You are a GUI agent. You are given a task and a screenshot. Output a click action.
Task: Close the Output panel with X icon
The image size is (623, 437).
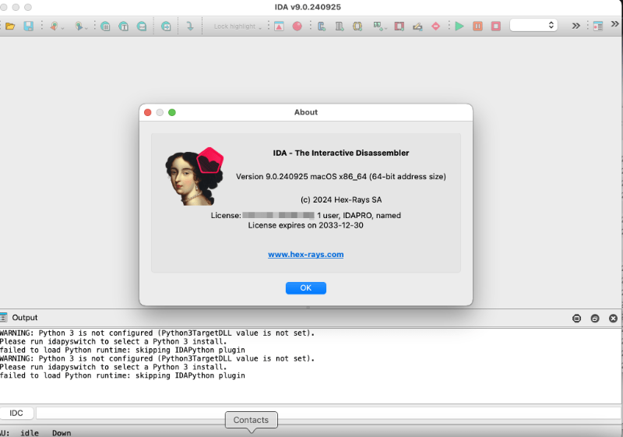(613, 319)
